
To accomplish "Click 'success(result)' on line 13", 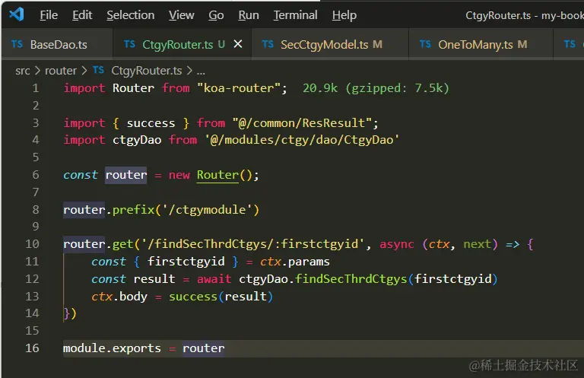I will click(221, 297).
